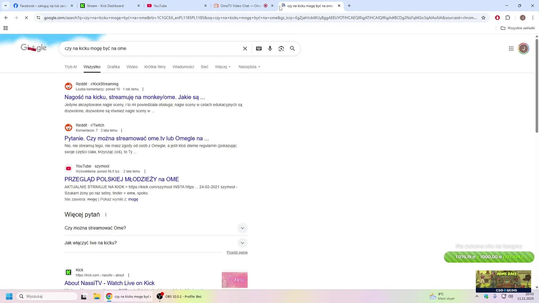Viewport: 539px width, 303px height.
Task: Click the Google logo
Action: 34,48
